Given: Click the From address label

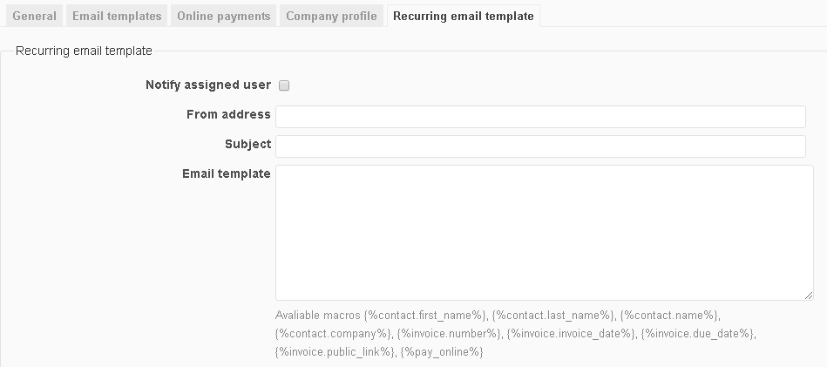Looking at the screenshot, I should [x=228, y=114].
